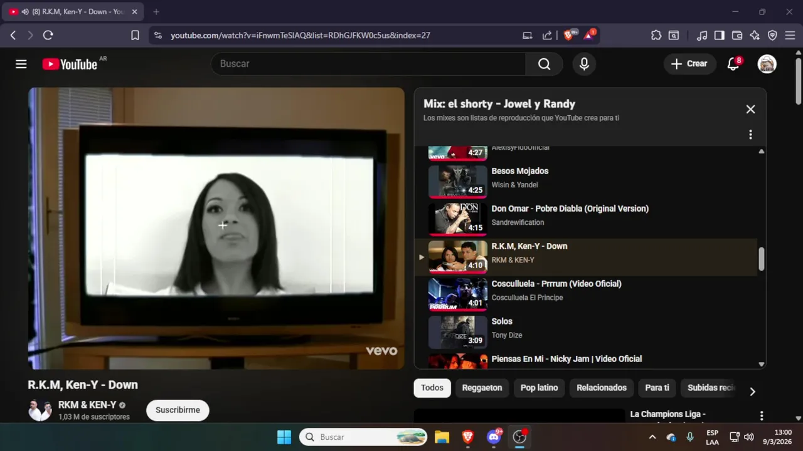Open the account avatar menu
The height and width of the screenshot is (451, 803).
click(x=767, y=64)
